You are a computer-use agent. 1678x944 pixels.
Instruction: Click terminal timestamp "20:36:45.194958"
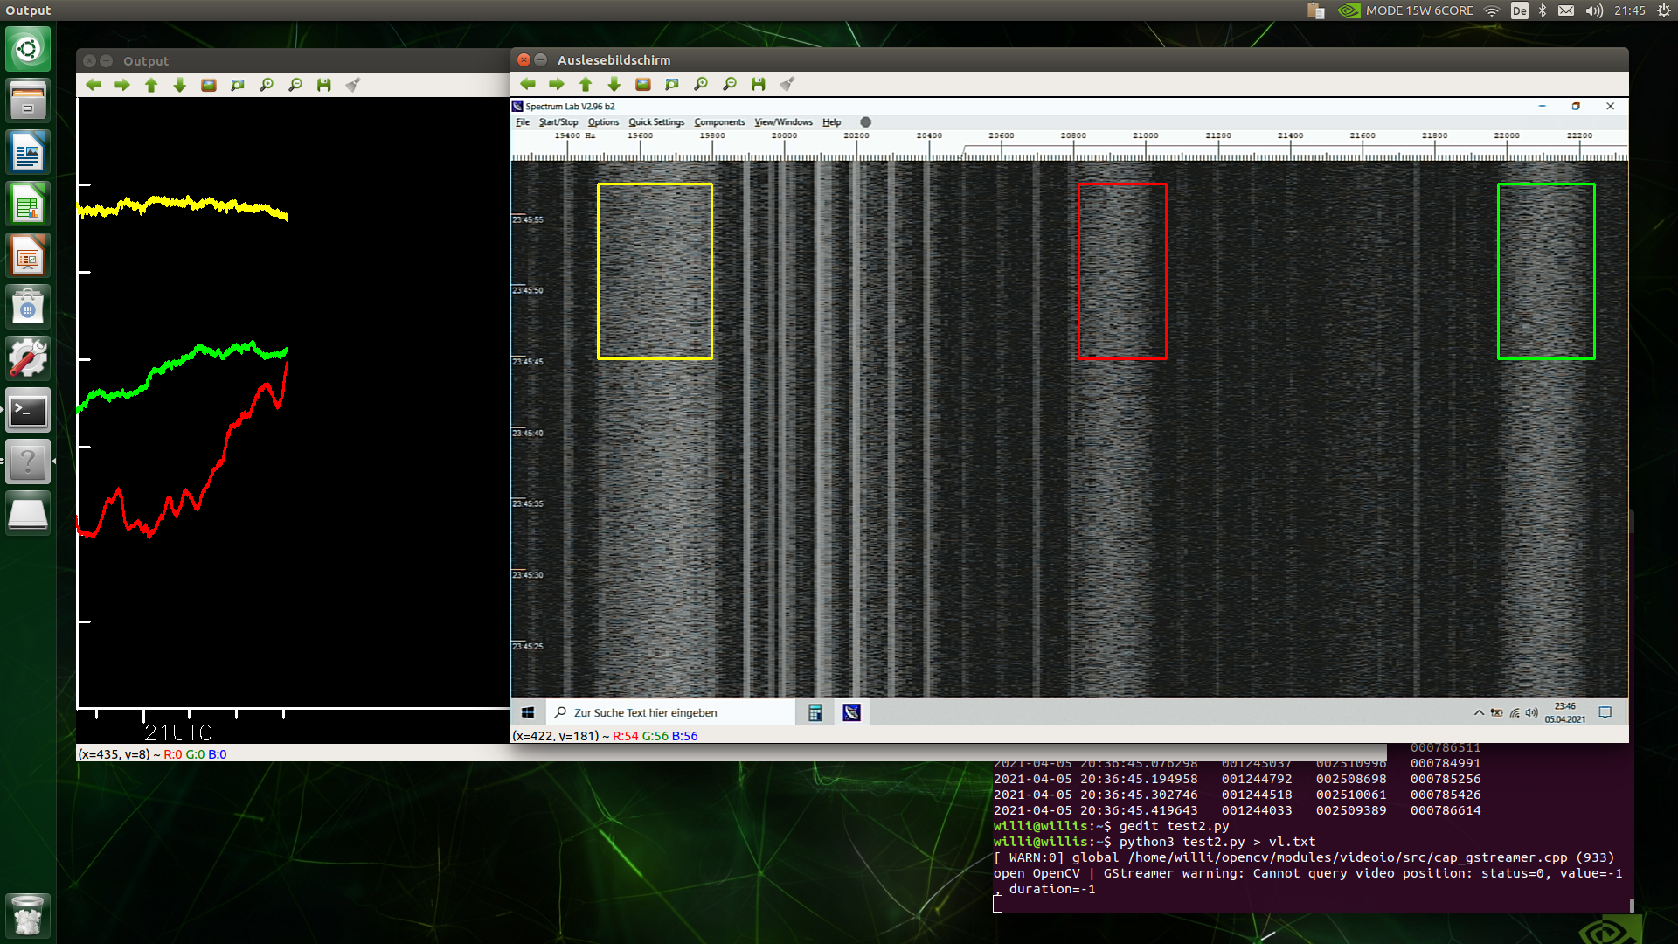pyautogui.click(x=1139, y=779)
